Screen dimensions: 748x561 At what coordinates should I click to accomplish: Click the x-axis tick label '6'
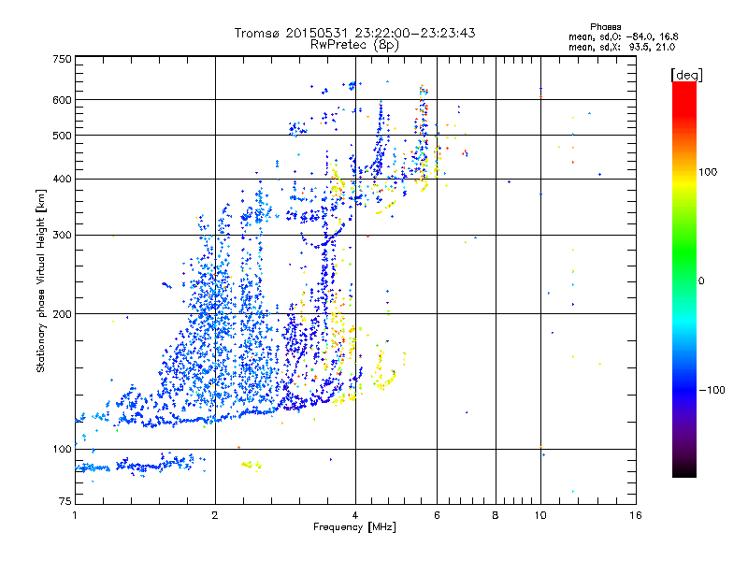[x=437, y=515]
